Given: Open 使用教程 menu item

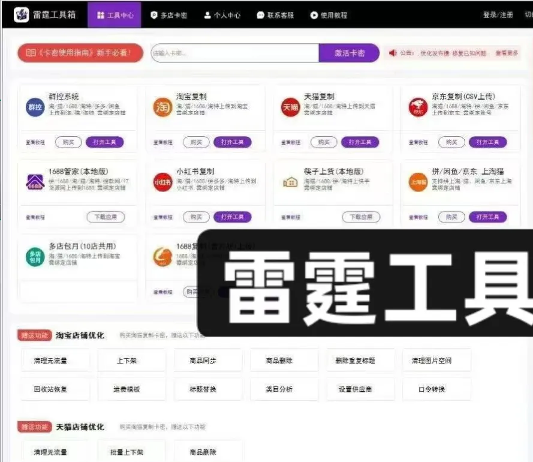Looking at the screenshot, I should click(329, 16).
